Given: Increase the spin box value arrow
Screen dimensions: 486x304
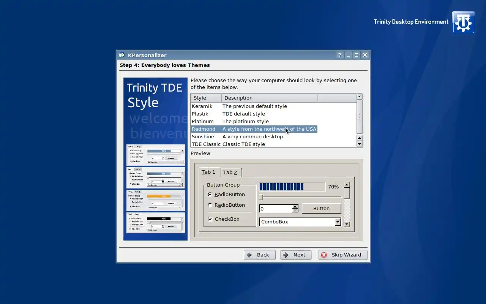Looking at the screenshot, I should [x=295, y=207].
